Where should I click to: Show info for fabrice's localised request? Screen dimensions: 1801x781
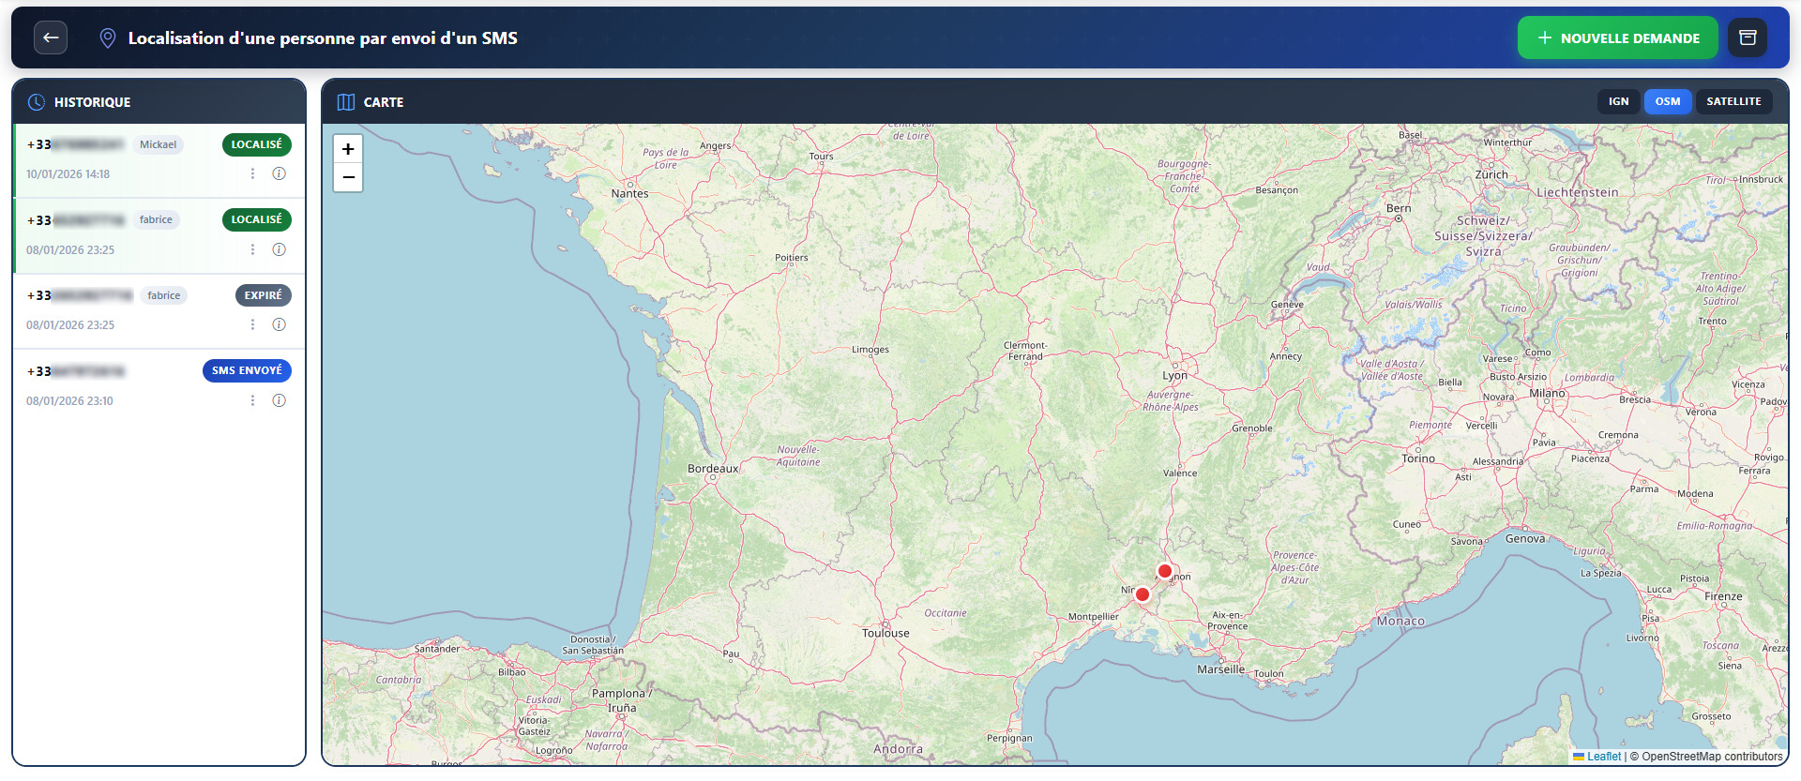pyautogui.click(x=279, y=249)
